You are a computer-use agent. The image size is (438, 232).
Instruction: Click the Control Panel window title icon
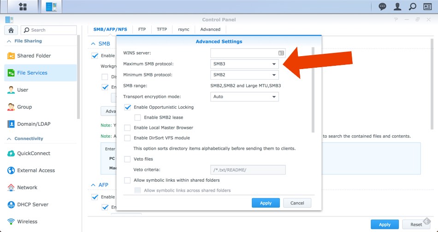click(9, 19)
